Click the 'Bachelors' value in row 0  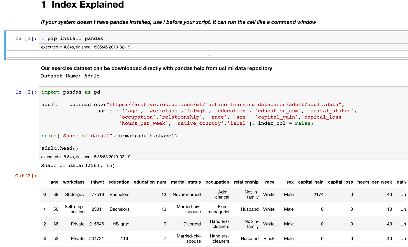point(119,194)
